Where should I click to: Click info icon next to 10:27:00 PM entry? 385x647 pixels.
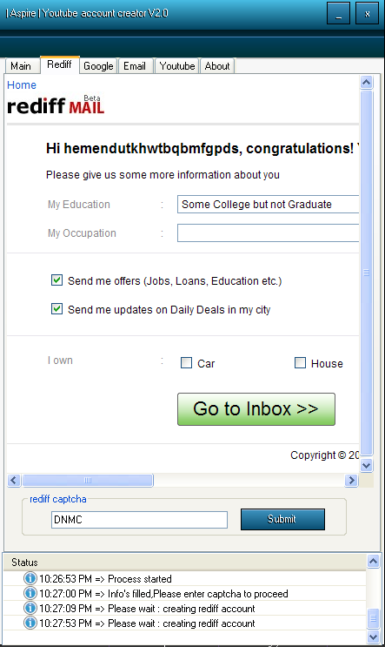(30, 593)
